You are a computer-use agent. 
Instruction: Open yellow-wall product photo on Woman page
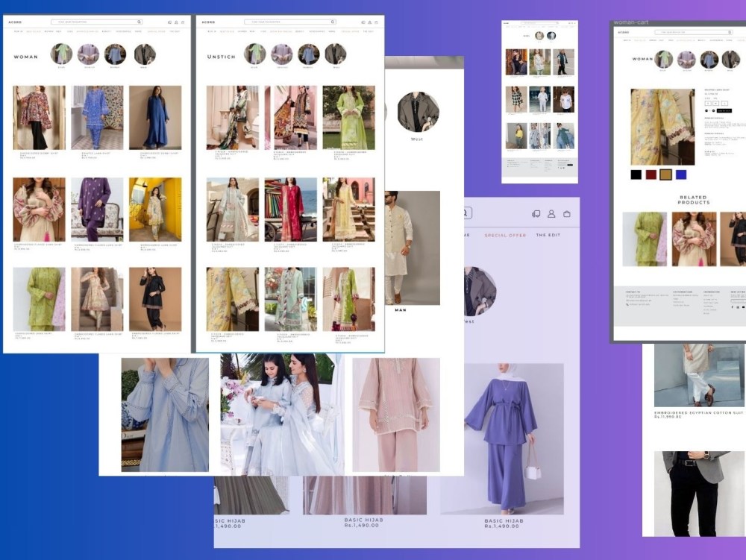pyautogui.click(x=155, y=210)
